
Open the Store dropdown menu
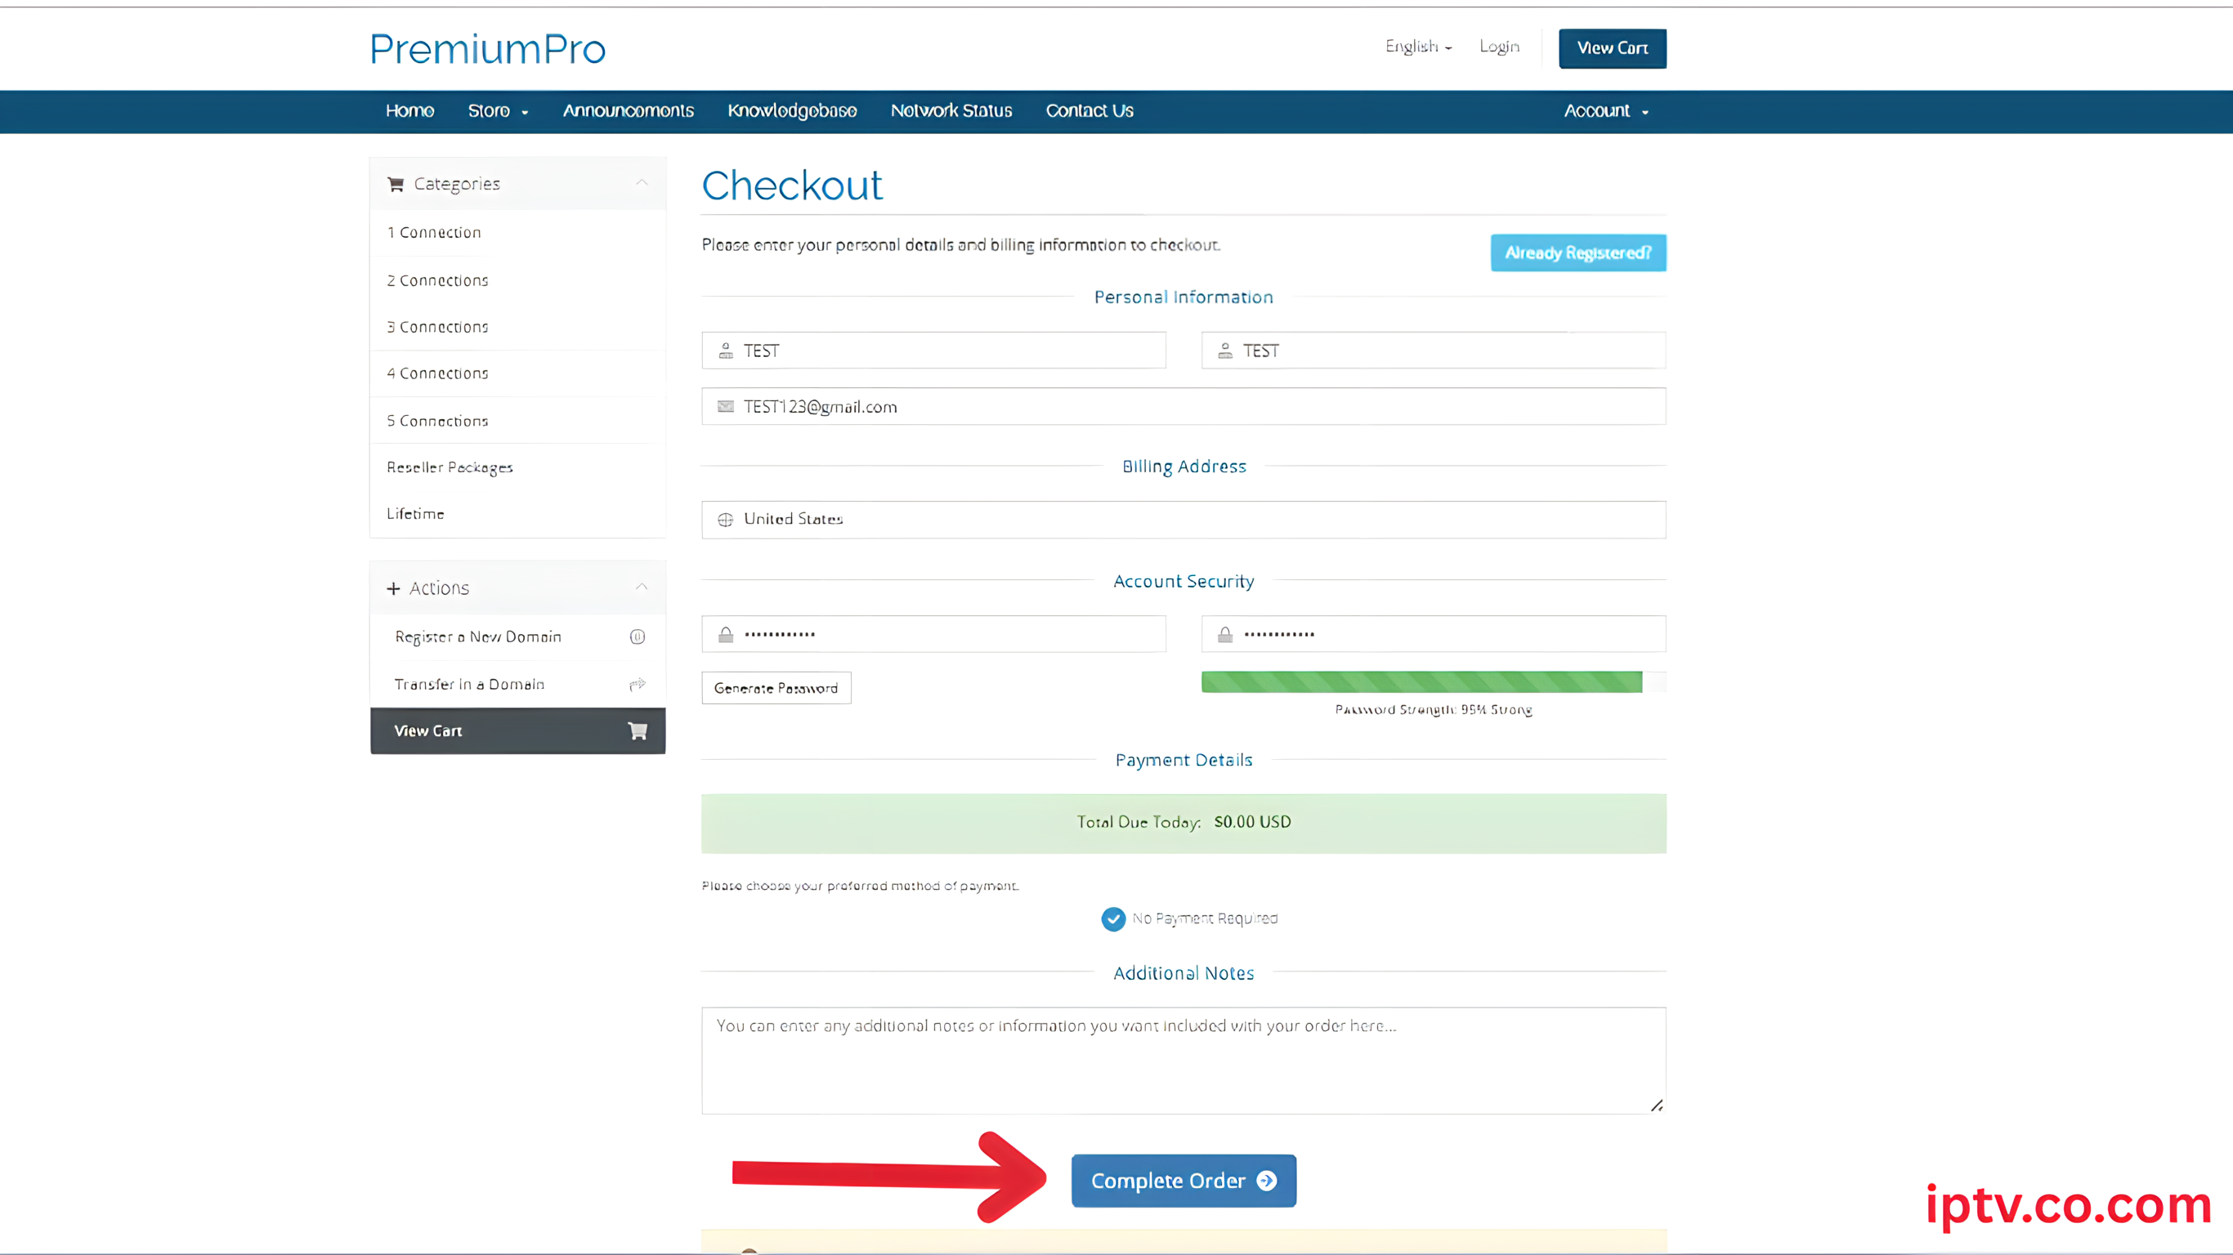pos(499,111)
